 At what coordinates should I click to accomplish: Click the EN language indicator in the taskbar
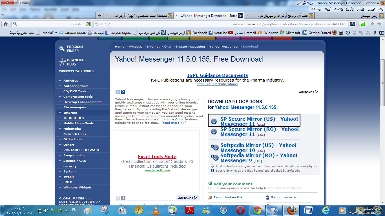74,210
